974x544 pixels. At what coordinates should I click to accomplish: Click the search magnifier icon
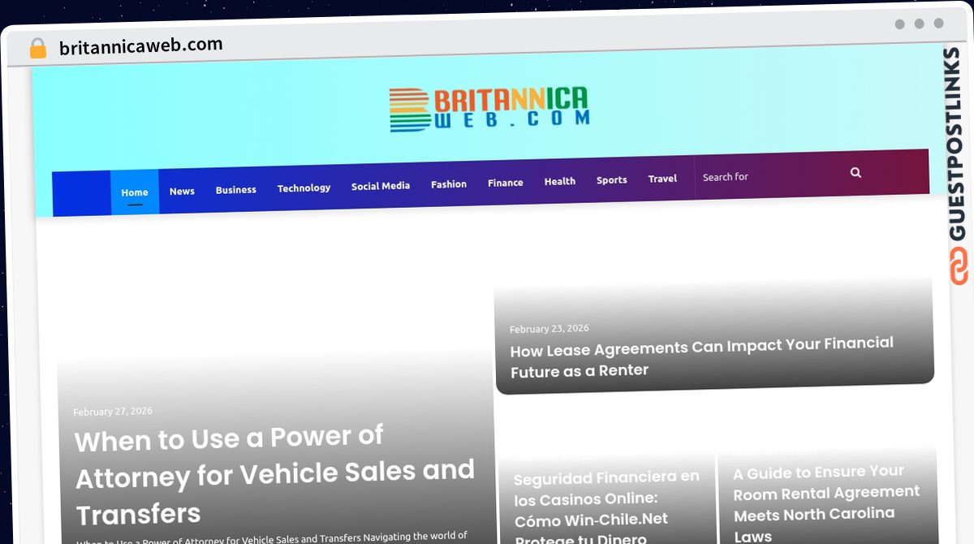point(855,173)
